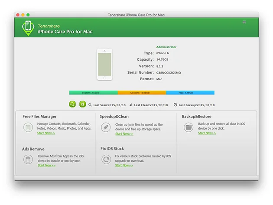Image resolution: width=273 pixels, height=205 pixels.
Task: Click the Last Scan magnifier icon
Action: tap(90, 105)
